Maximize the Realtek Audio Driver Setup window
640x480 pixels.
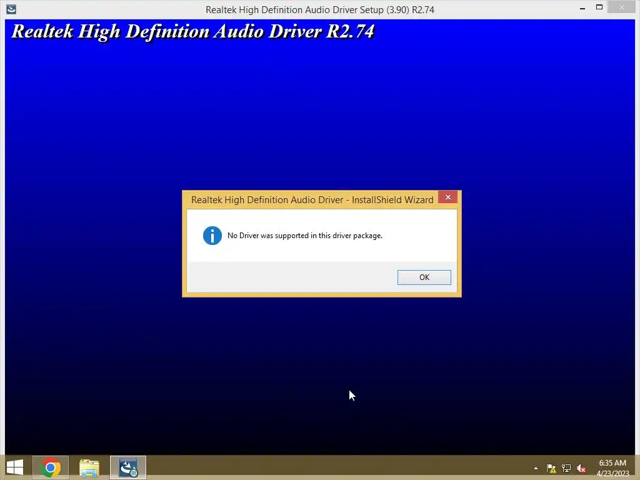(599, 7)
